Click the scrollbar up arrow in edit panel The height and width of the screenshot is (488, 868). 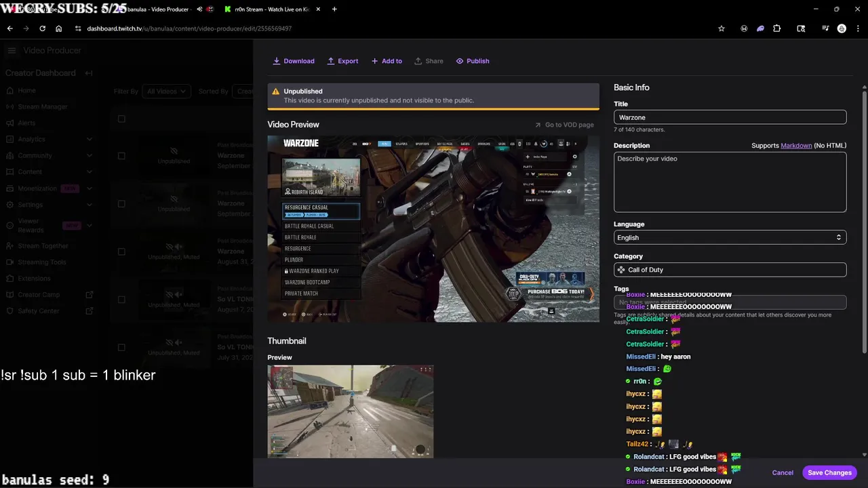[x=865, y=87]
